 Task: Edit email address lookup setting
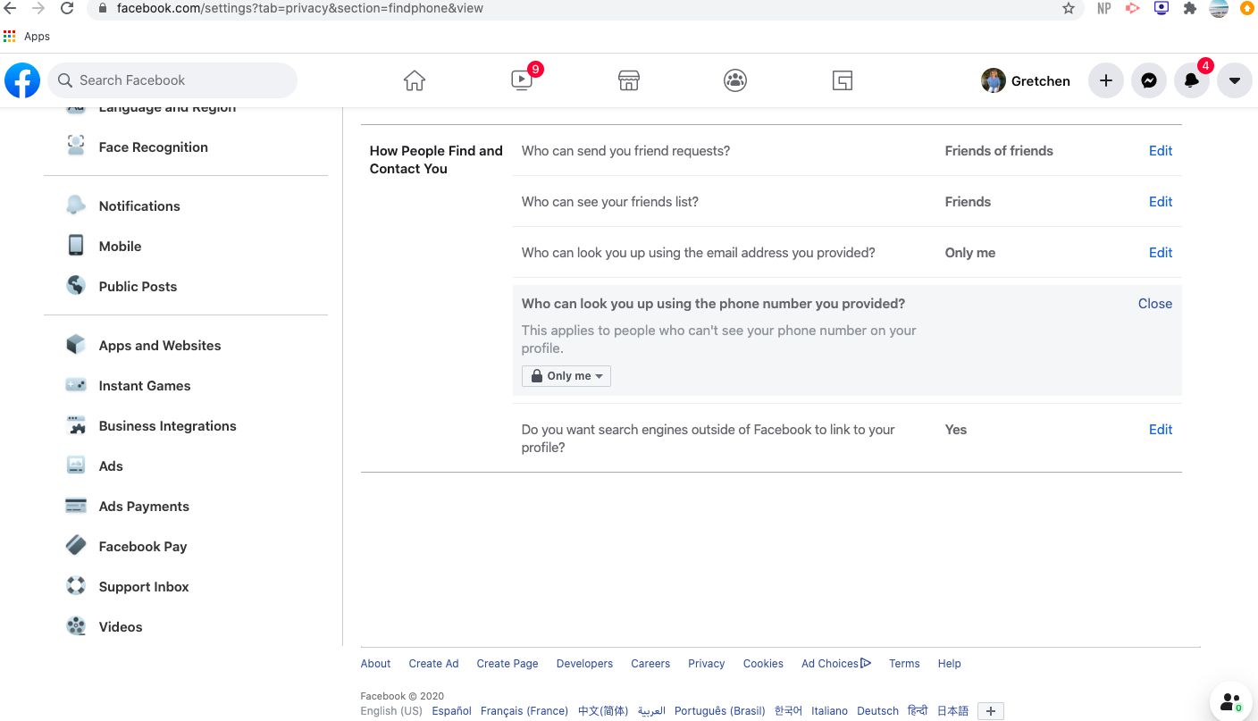point(1161,253)
